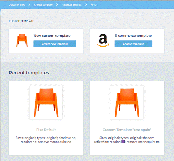This screenshot has height=161, width=174.
Task: Select the "test again" template chair thumbnail
Action: click(127, 103)
